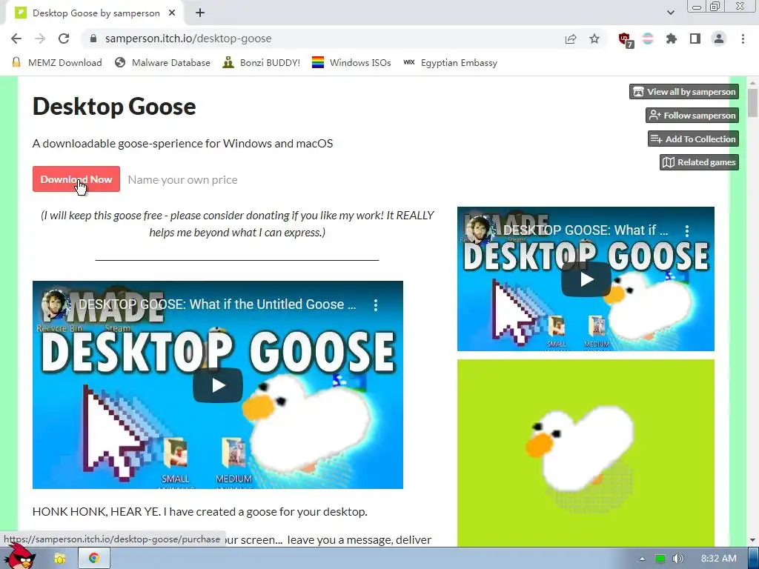
Task: Close the Desktop Goose tab
Action: tap(172, 13)
